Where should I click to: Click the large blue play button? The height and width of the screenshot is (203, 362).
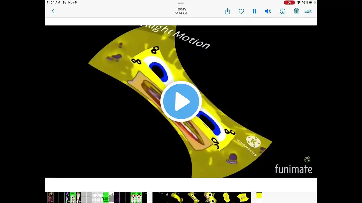(x=181, y=101)
